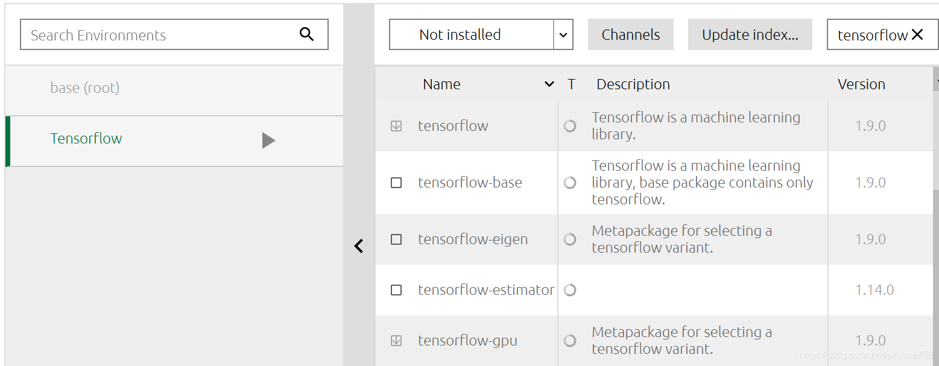This screenshot has width=939, height=366.
Task: Click the Update index... button
Action: 750,35
